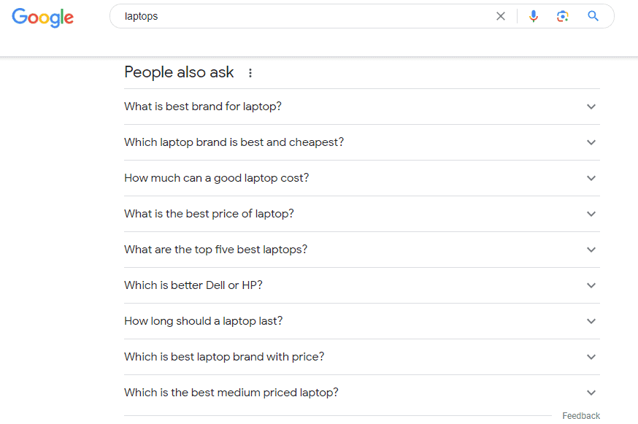Clear the search box with the X icon
This screenshot has width=638, height=424.
[x=501, y=15]
